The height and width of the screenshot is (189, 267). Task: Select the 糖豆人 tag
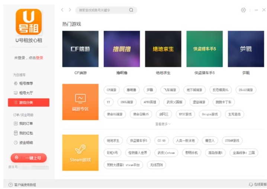click(x=210, y=141)
